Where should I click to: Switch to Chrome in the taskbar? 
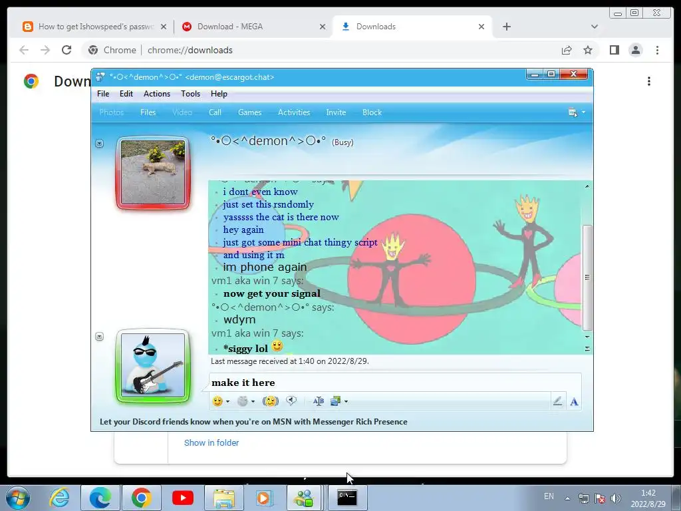click(x=141, y=498)
